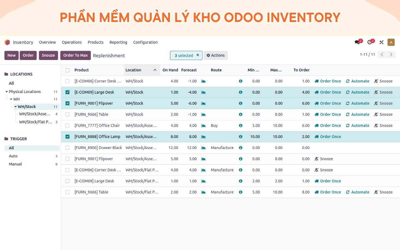
Task: Click the Order button
Action: pos(28,55)
